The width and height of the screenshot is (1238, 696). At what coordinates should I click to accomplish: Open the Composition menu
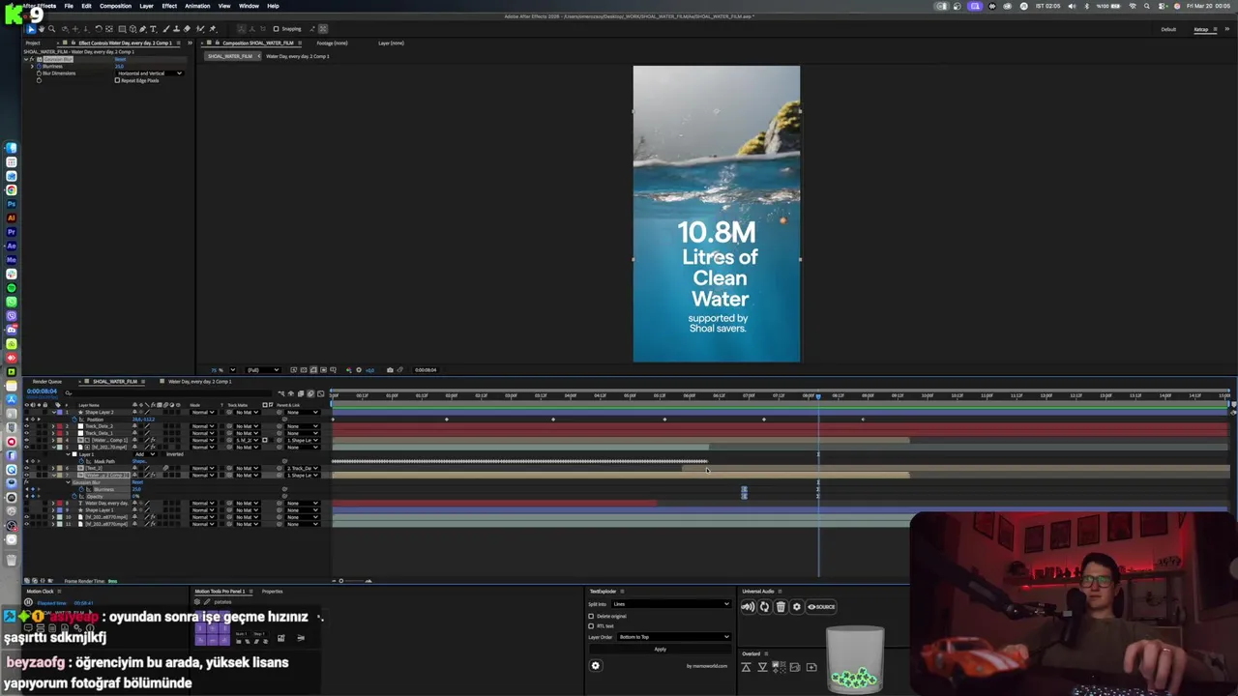pos(115,6)
